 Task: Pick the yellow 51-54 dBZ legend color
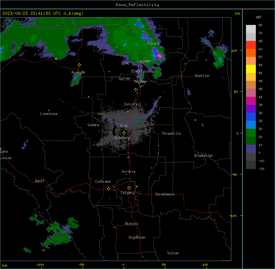tap(251, 69)
